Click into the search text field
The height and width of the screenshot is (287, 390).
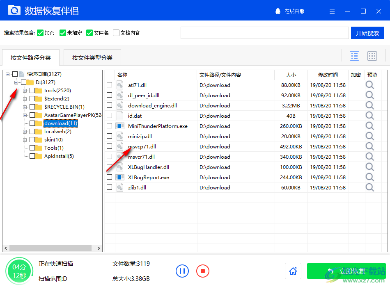(x=265, y=33)
